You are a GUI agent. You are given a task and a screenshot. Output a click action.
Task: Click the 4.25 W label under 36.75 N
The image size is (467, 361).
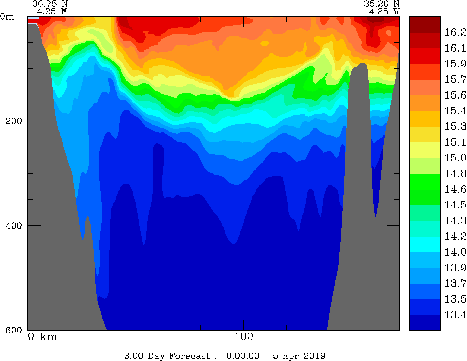[x=52, y=12]
